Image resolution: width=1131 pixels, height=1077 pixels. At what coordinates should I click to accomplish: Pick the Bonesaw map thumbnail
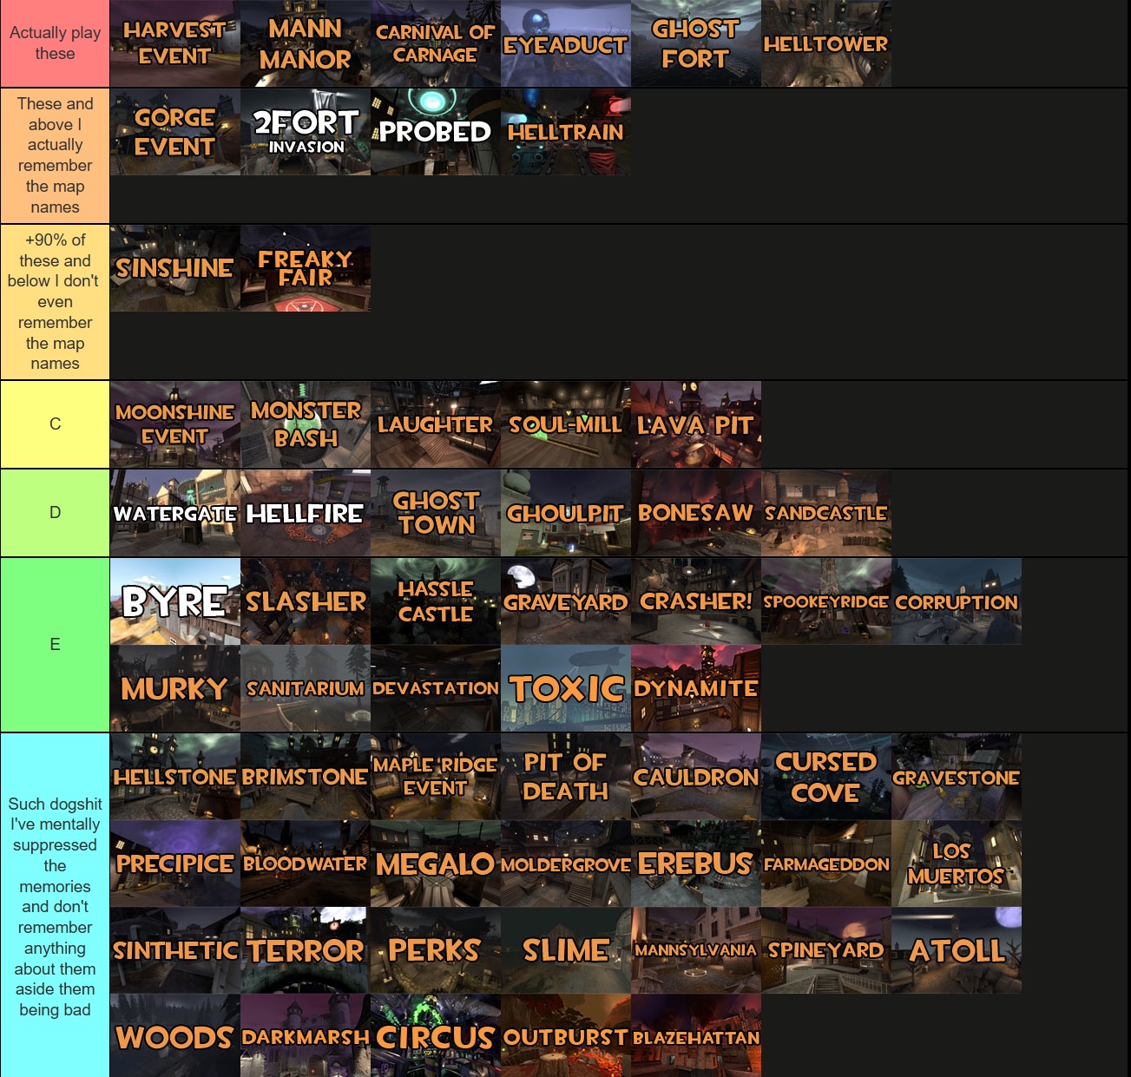click(x=696, y=513)
